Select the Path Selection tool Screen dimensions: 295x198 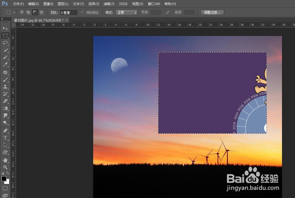(5, 145)
